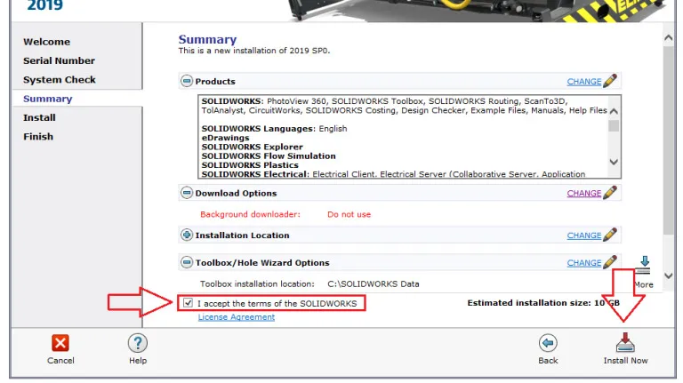683x383 pixels.
Task: Click 'Do not use' background downloader value
Action: tap(349, 214)
